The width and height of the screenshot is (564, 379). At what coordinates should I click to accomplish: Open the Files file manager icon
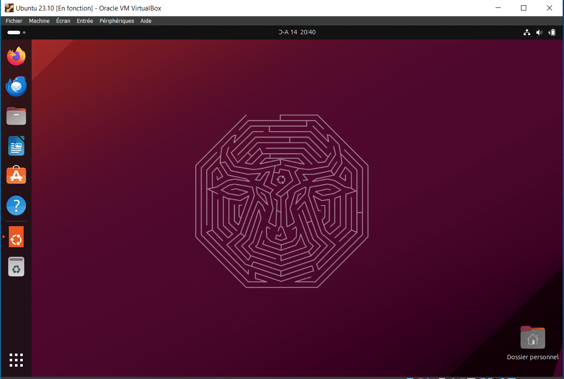[x=16, y=116]
